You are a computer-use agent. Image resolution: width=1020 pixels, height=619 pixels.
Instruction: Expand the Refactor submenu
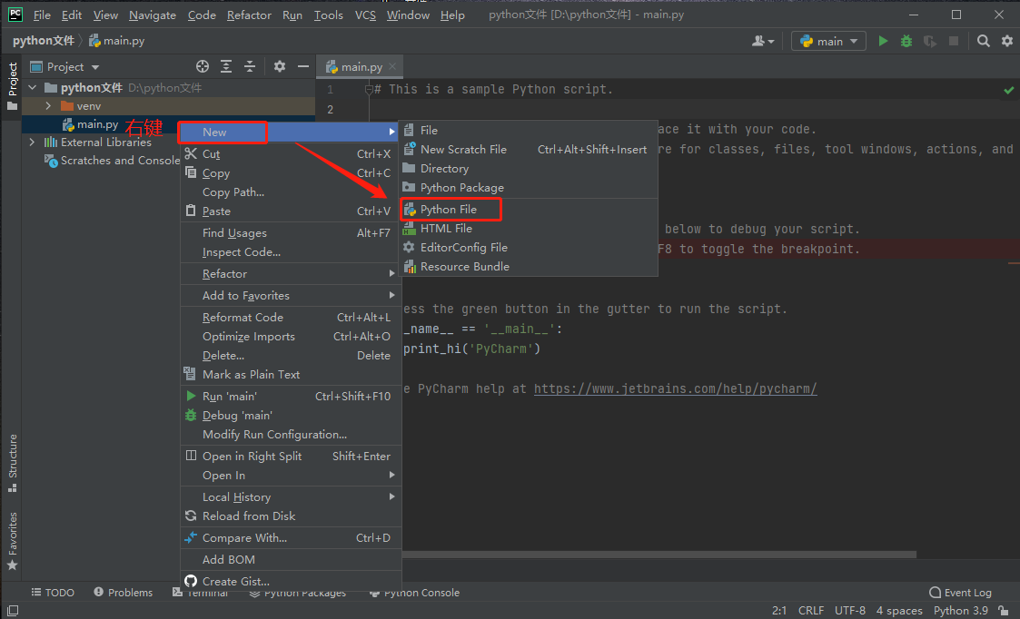[291, 274]
